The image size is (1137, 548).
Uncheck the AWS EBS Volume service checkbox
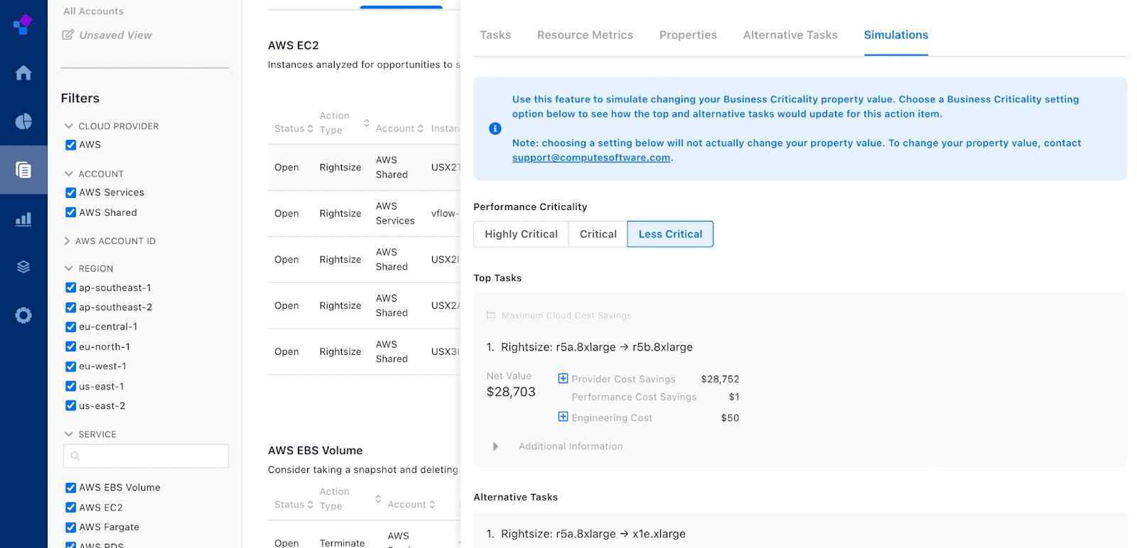click(x=71, y=488)
